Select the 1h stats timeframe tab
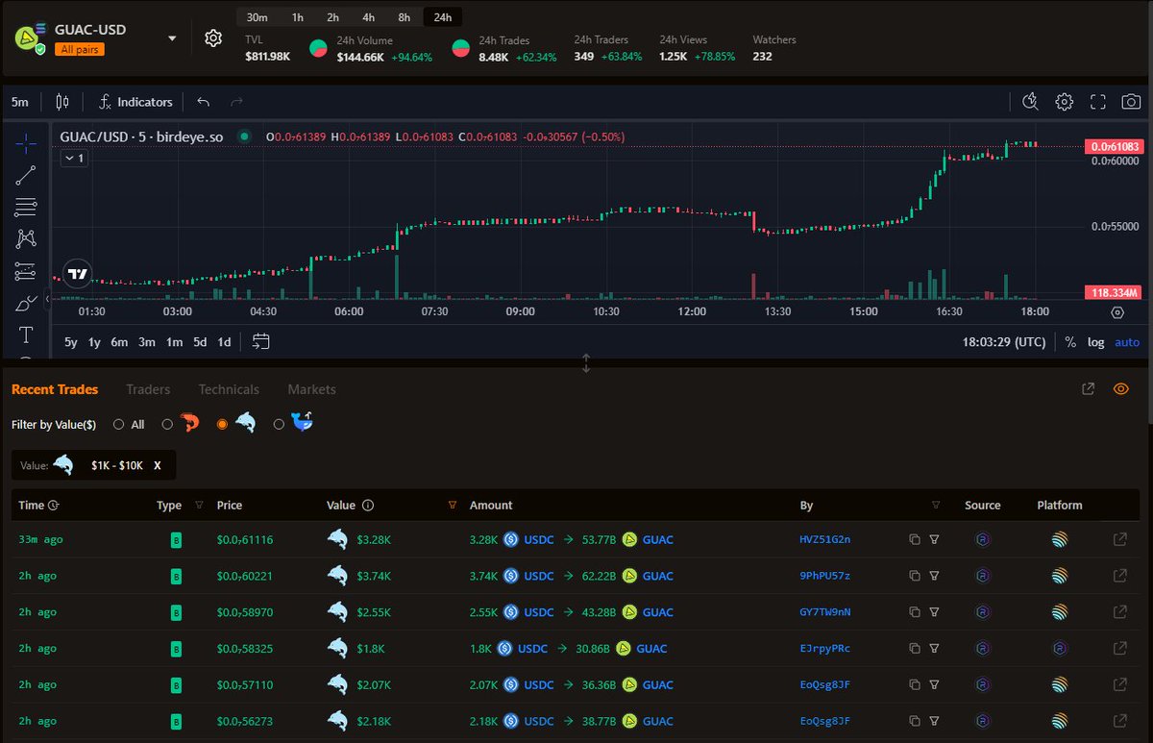The width and height of the screenshot is (1153, 743). [x=298, y=17]
